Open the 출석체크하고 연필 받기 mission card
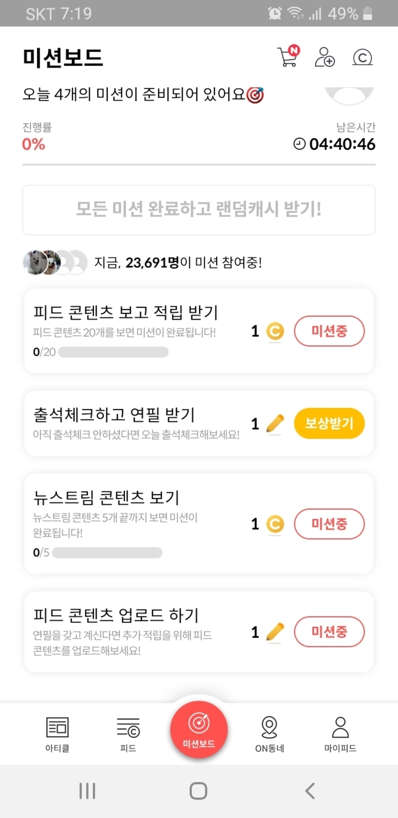398x818 pixels. click(137, 423)
